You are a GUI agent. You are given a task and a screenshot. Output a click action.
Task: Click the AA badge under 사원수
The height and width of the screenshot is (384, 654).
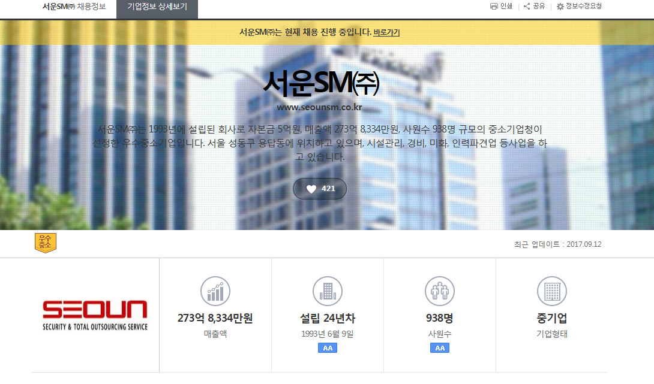(440, 348)
